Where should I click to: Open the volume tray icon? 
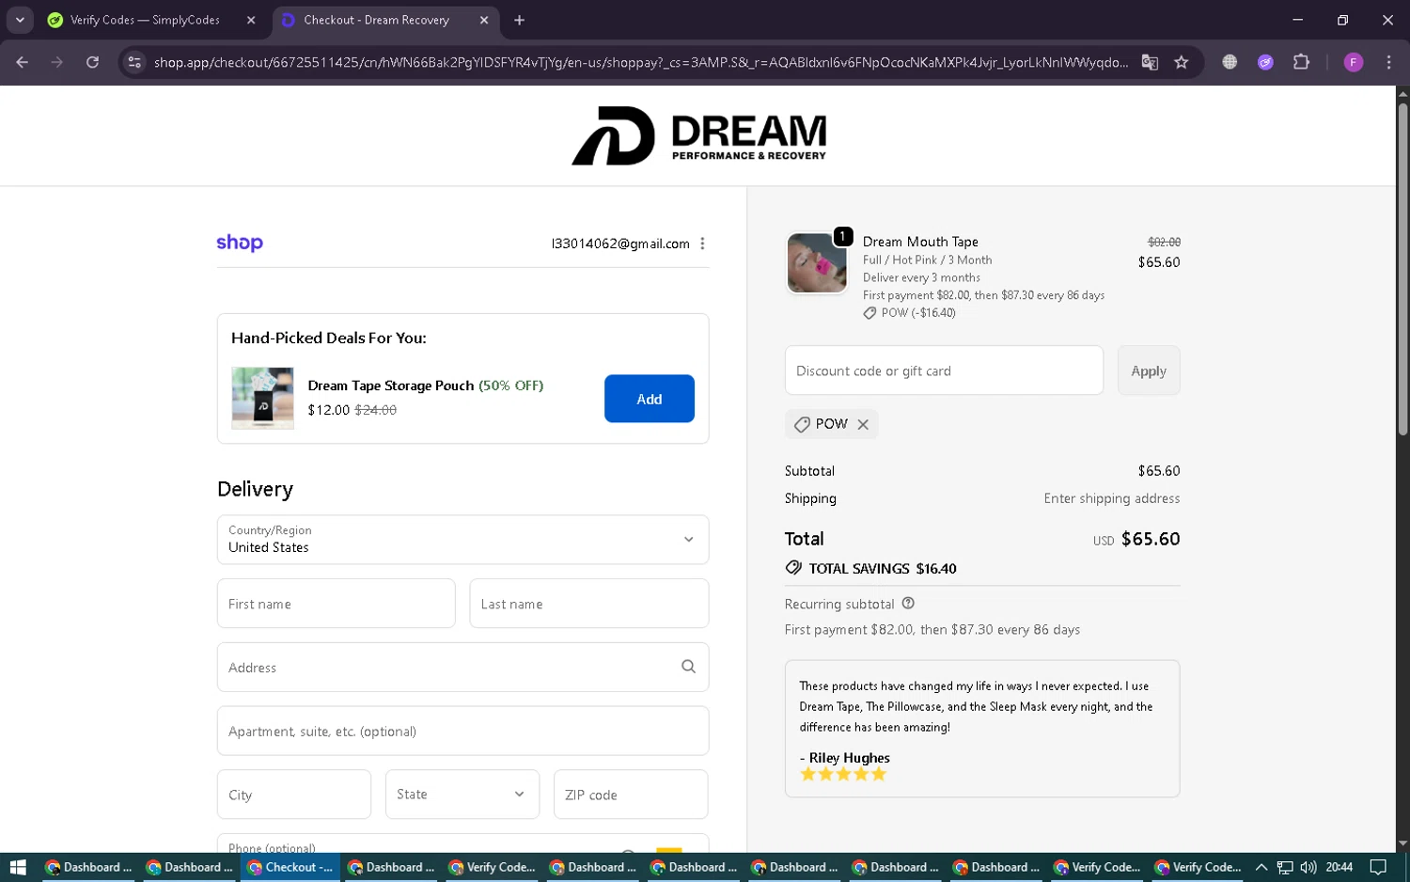1308,867
